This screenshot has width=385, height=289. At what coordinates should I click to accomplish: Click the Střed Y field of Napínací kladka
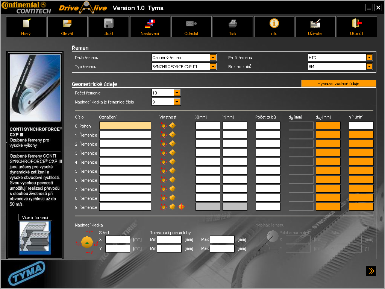118,248
